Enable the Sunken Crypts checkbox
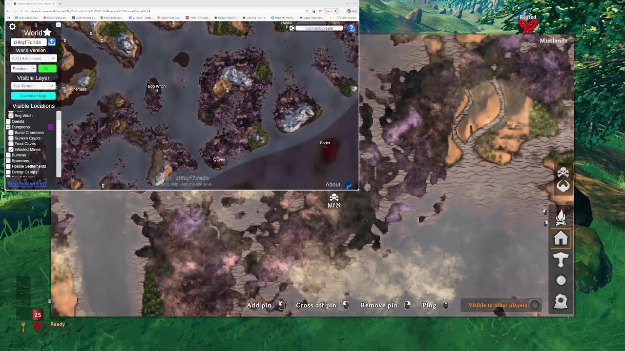Screen dimensions: 625x351 (x=11, y=138)
